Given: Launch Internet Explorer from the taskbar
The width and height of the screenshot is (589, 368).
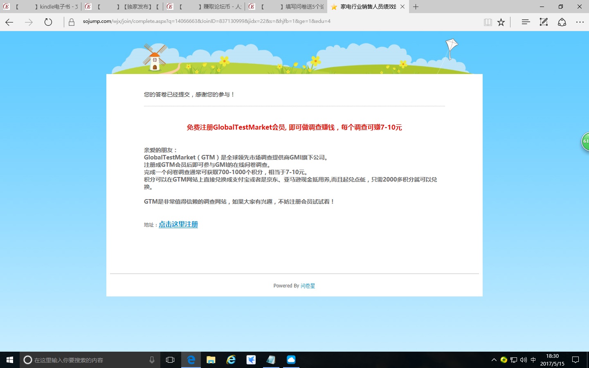Looking at the screenshot, I should coord(231,360).
